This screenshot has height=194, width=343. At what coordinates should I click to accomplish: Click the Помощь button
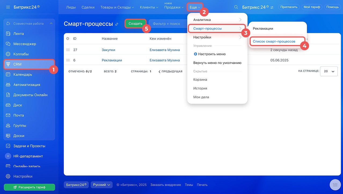(x=333, y=7)
